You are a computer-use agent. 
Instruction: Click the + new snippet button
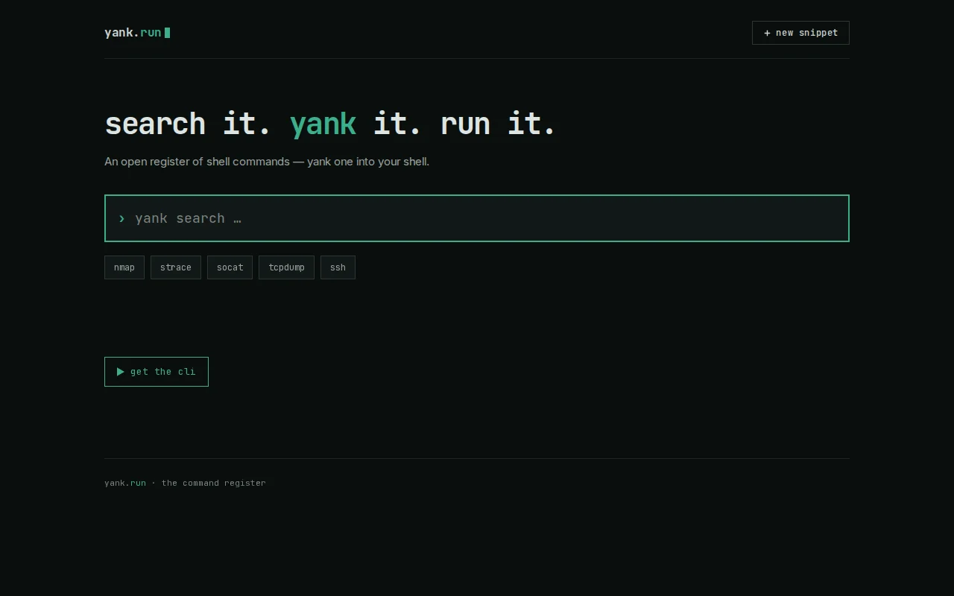(800, 33)
